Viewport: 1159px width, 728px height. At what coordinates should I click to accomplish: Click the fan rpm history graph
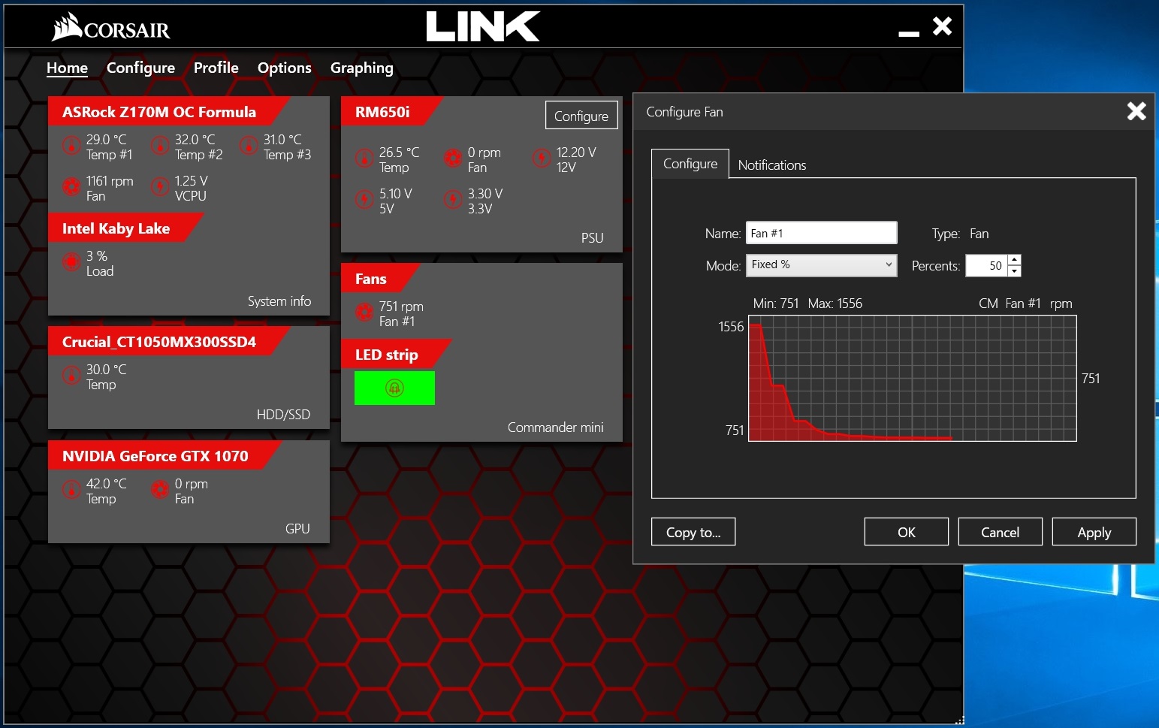[913, 378]
